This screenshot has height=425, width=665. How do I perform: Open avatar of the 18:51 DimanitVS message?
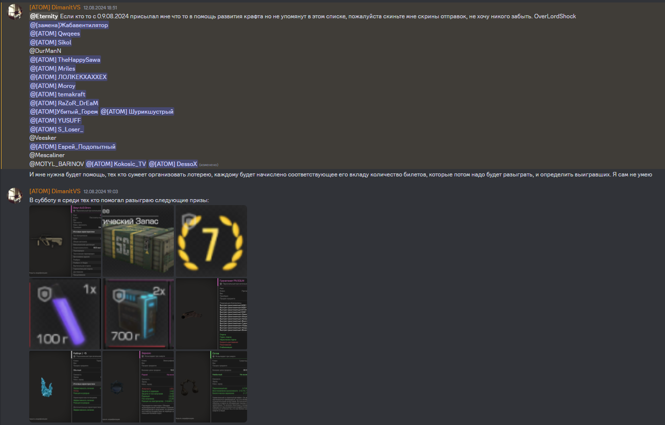14,11
